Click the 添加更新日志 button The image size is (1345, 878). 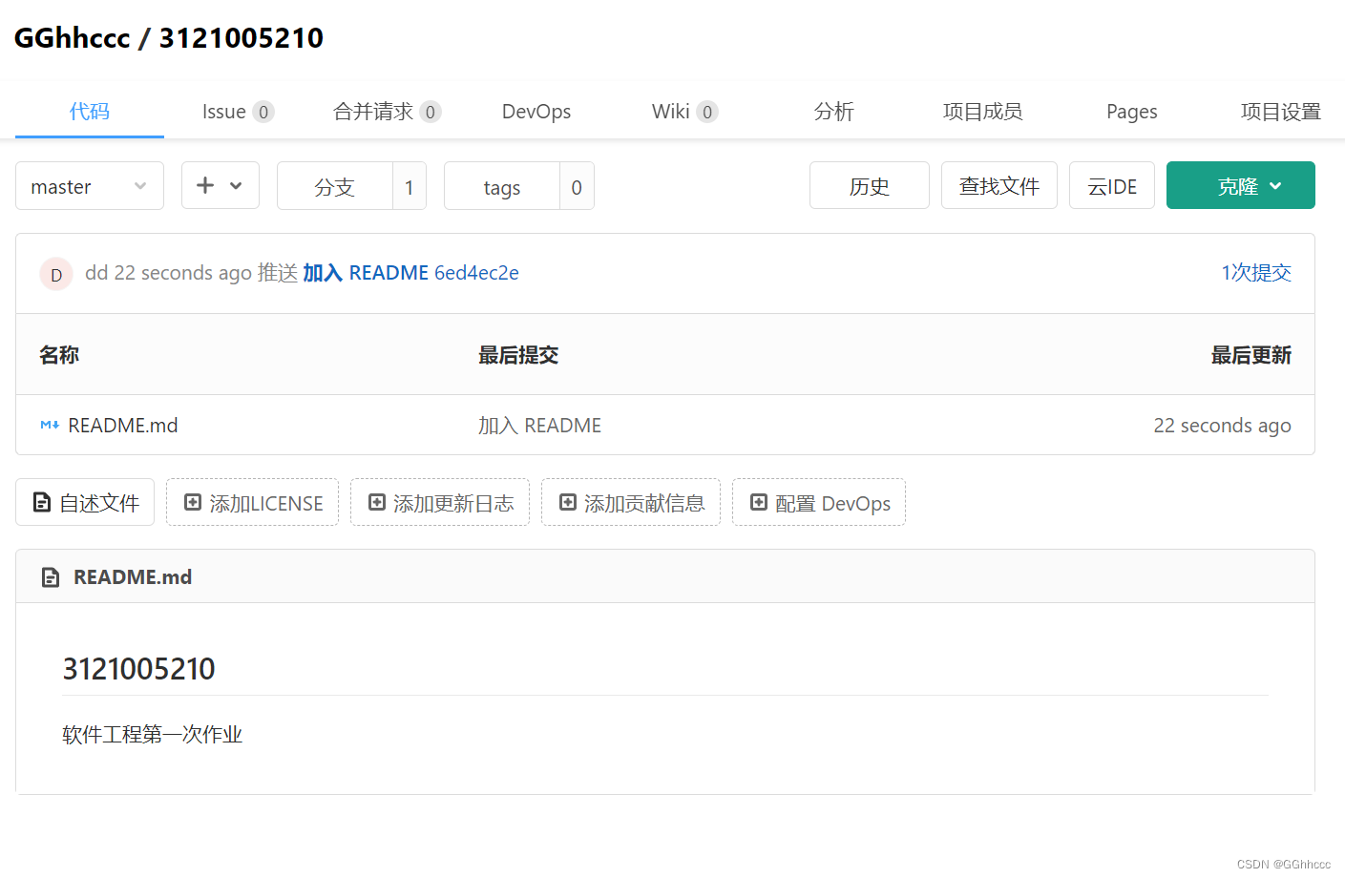click(x=440, y=502)
